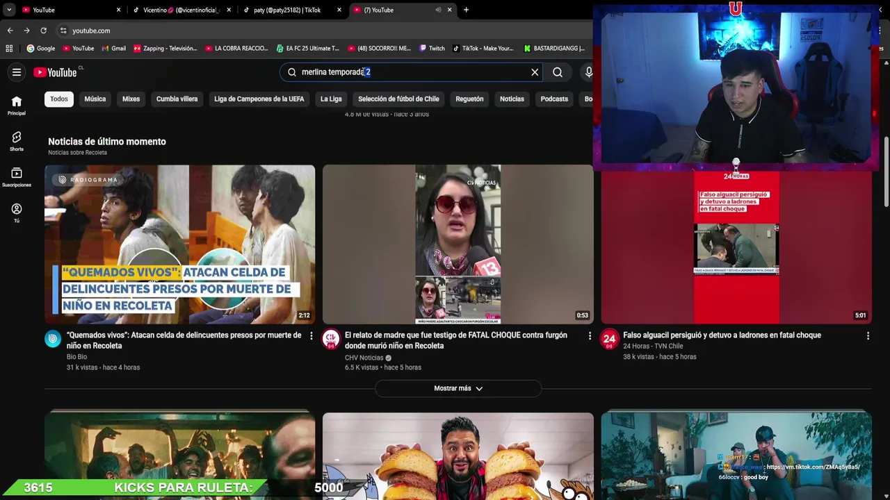Reload the page
This screenshot has height=500, width=890.
coord(43,31)
